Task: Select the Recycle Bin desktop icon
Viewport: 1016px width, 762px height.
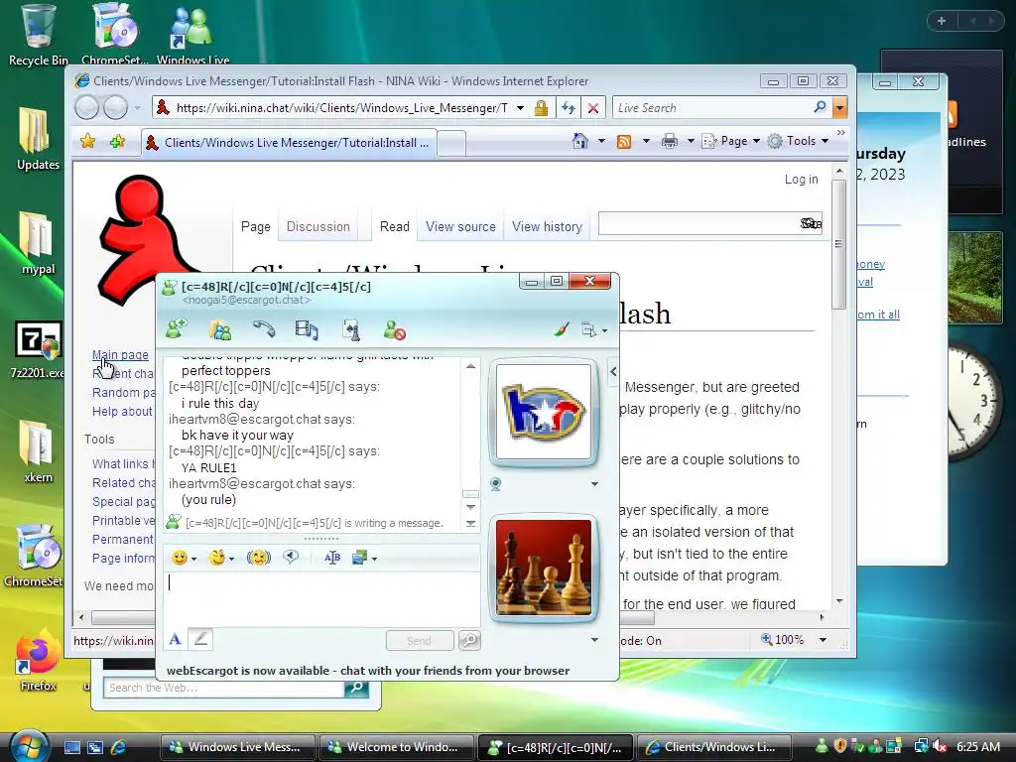Action: pyautogui.click(x=38, y=36)
